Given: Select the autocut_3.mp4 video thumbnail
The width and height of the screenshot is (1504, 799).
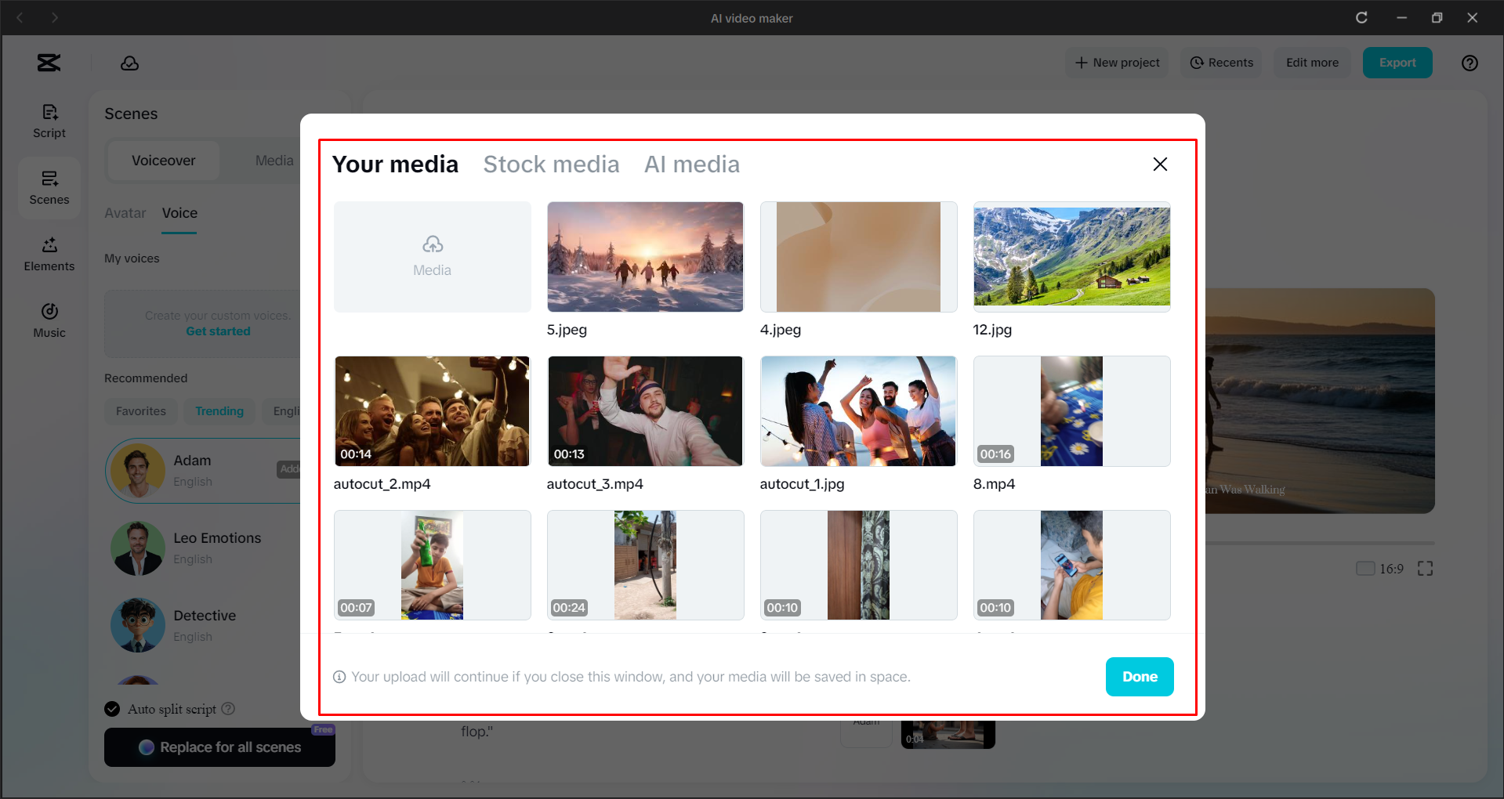Looking at the screenshot, I should coord(645,411).
